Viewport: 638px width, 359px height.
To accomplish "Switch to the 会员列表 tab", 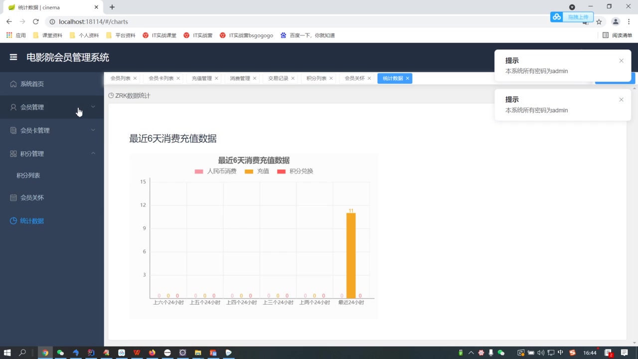I will pos(121,78).
